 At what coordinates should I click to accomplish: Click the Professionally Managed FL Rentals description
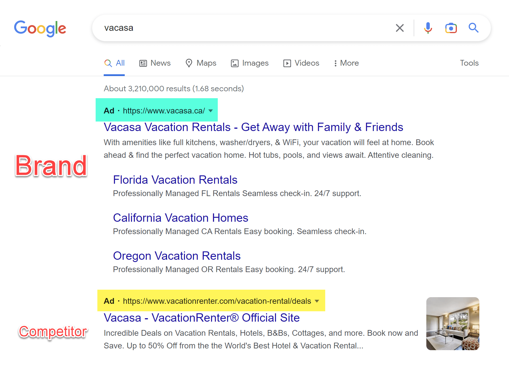tap(237, 193)
